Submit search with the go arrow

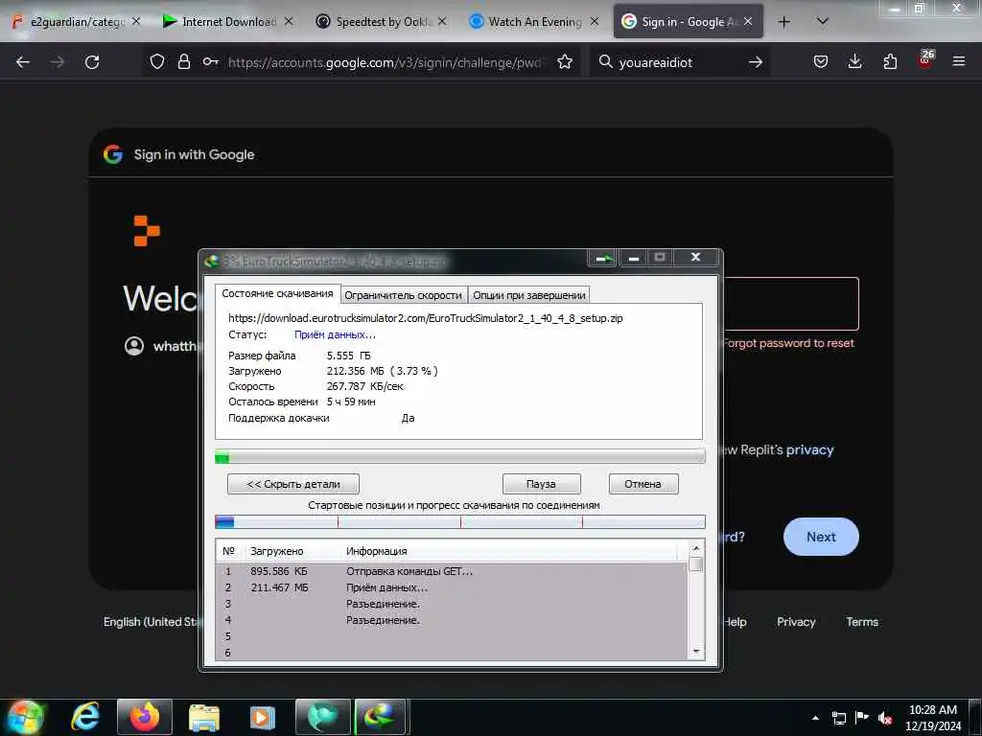tap(756, 62)
